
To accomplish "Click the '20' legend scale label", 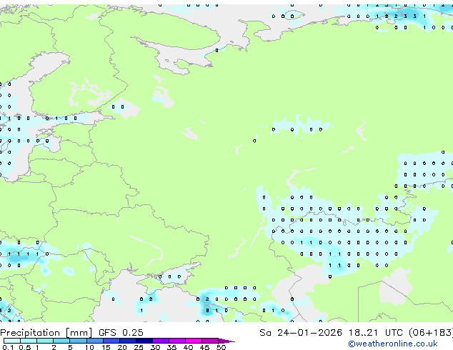I will (x=122, y=347).
